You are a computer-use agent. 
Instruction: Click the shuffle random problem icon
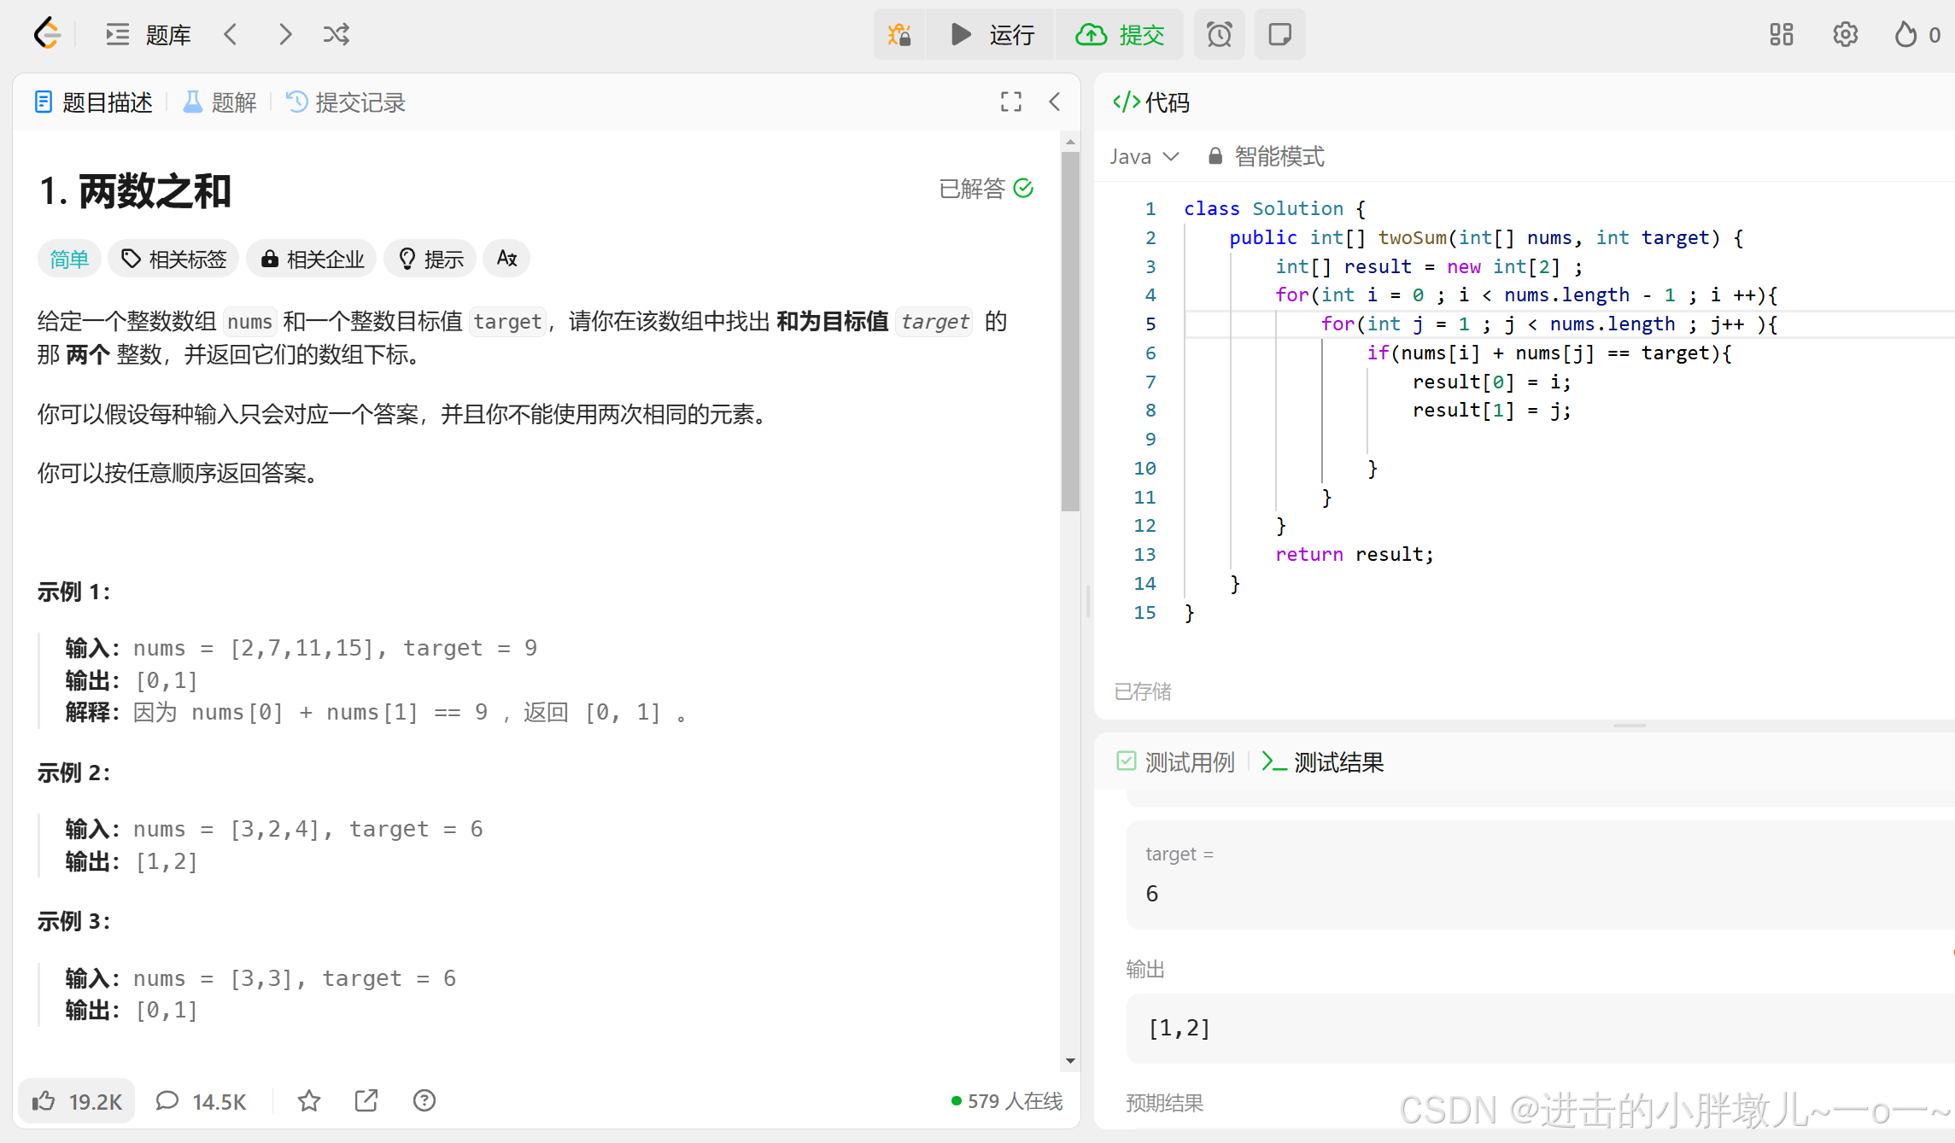click(x=336, y=34)
